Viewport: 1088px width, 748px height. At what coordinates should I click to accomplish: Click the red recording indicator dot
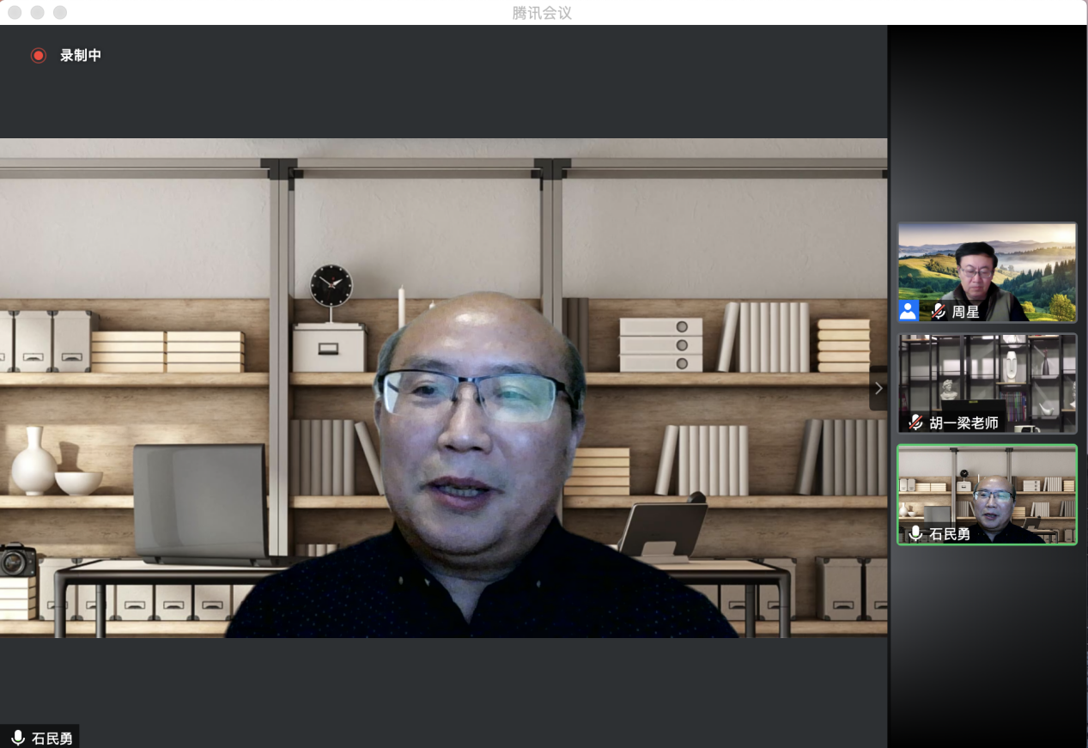pos(38,56)
